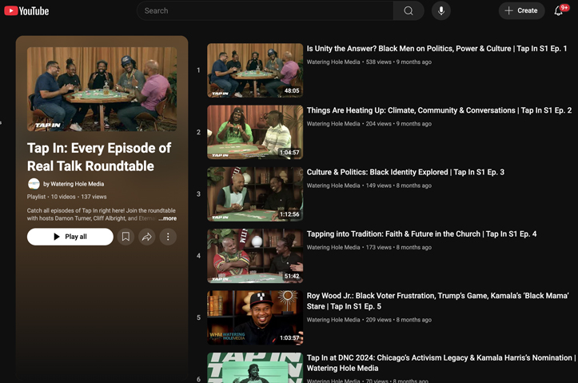This screenshot has width=578, height=383.
Task: Click channel name under Ep. 3 video
Action: (x=333, y=186)
